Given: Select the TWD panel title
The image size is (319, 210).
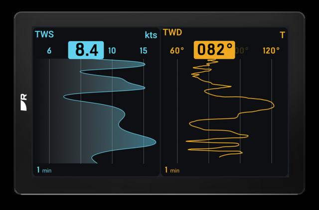Looking at the screenshot, I should click(x=172, y=33).
